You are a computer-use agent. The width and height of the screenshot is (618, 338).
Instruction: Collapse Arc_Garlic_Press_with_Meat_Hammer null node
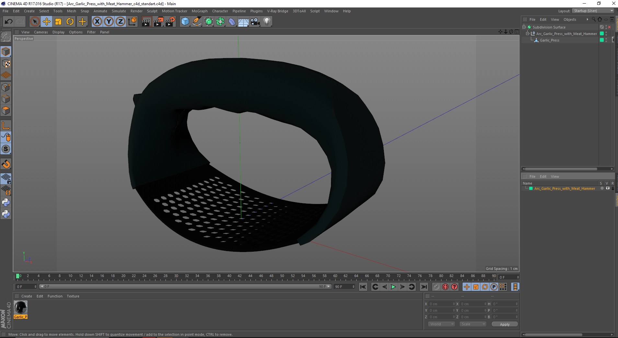point(527,34)
